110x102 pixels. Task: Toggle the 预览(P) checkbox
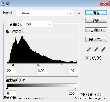coord(87,58)
